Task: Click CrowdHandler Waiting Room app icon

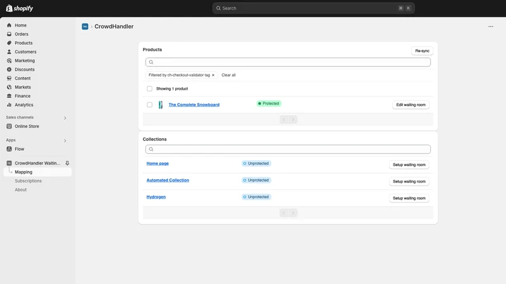Action: coord(9,163)
